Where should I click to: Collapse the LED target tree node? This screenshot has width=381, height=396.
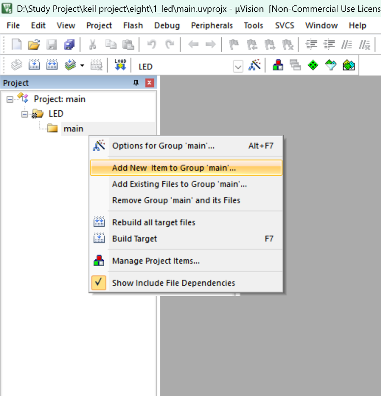25,114
